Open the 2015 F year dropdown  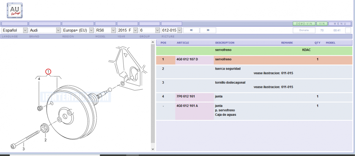(x=127, y=30)
